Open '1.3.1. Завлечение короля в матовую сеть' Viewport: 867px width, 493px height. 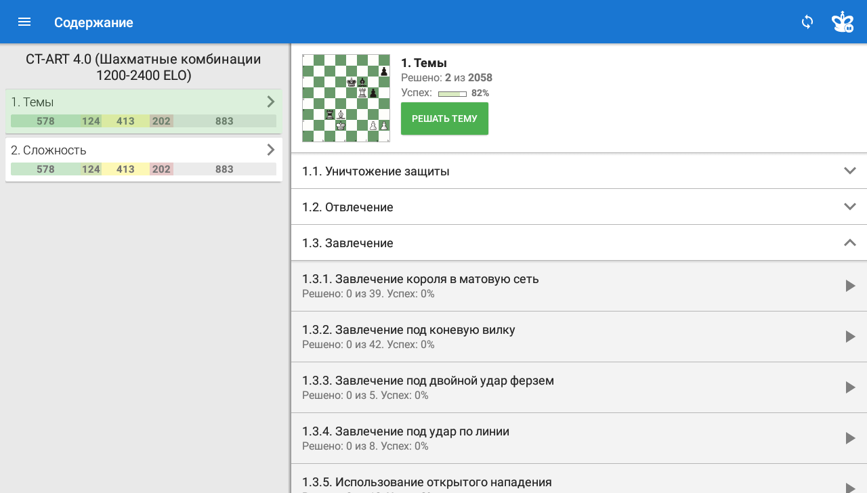point(579,286)
